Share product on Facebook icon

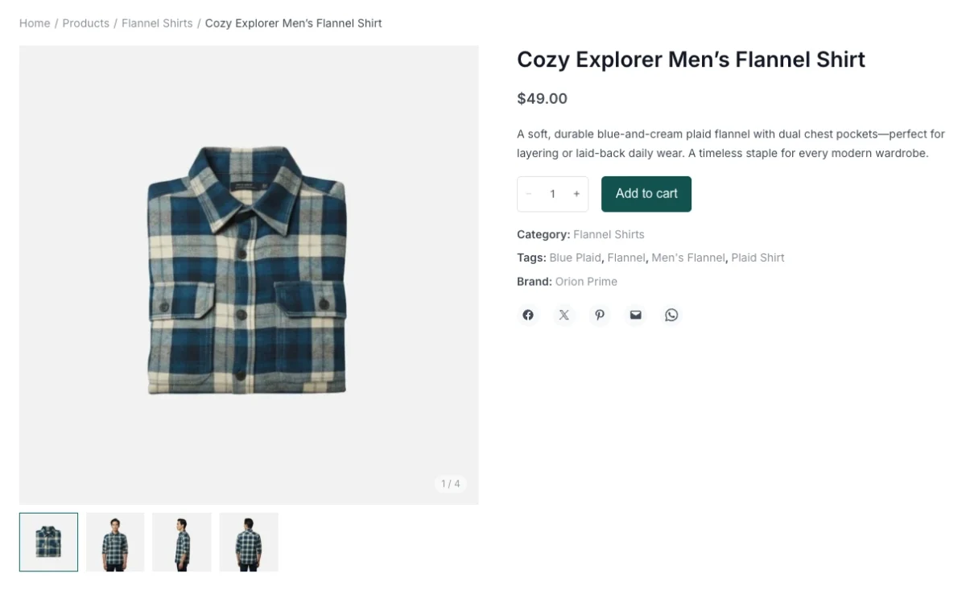tap(528, 315)
